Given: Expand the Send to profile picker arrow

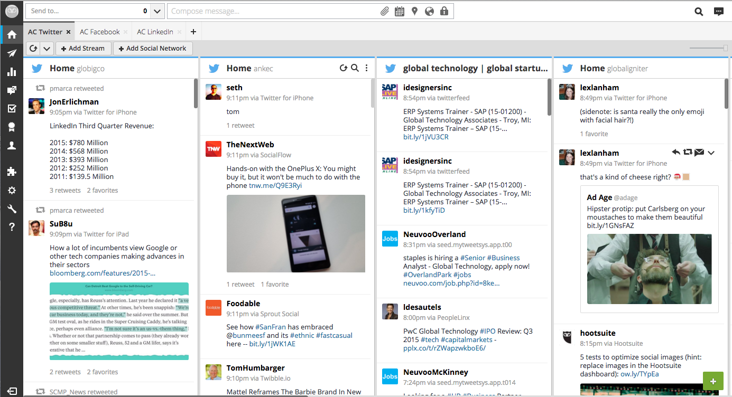Looking at the screenshot, I should click(157, 11).
